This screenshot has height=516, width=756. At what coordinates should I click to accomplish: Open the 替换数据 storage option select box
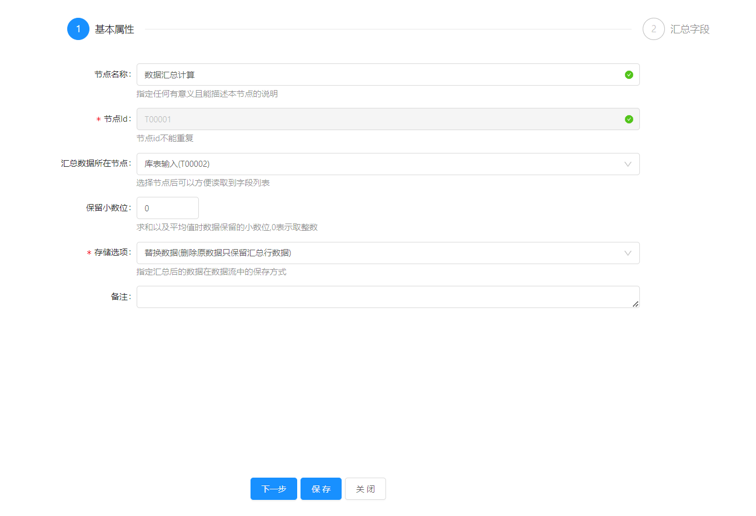tap(378, 253)
